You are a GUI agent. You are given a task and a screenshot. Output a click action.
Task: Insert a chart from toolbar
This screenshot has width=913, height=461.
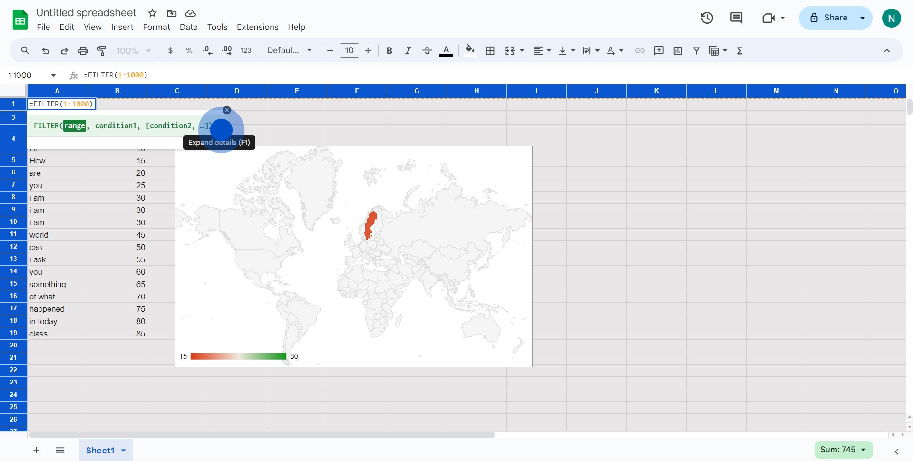pyautogui.click(x=678, y=51)
